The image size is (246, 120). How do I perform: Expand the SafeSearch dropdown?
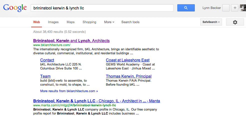coord(211,22)
